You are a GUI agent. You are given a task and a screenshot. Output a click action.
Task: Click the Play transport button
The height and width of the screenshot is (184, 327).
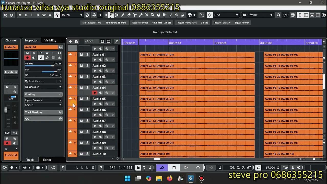(186, 168)
